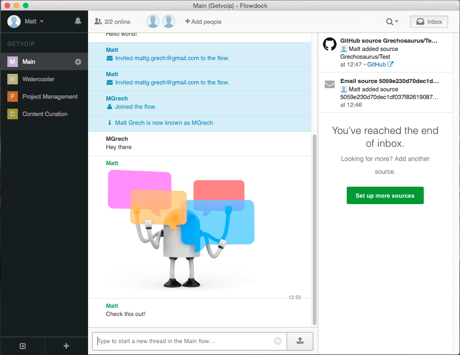460x355 pixels.
Task: Select the Content Curation flow
Action: (44, 114)
